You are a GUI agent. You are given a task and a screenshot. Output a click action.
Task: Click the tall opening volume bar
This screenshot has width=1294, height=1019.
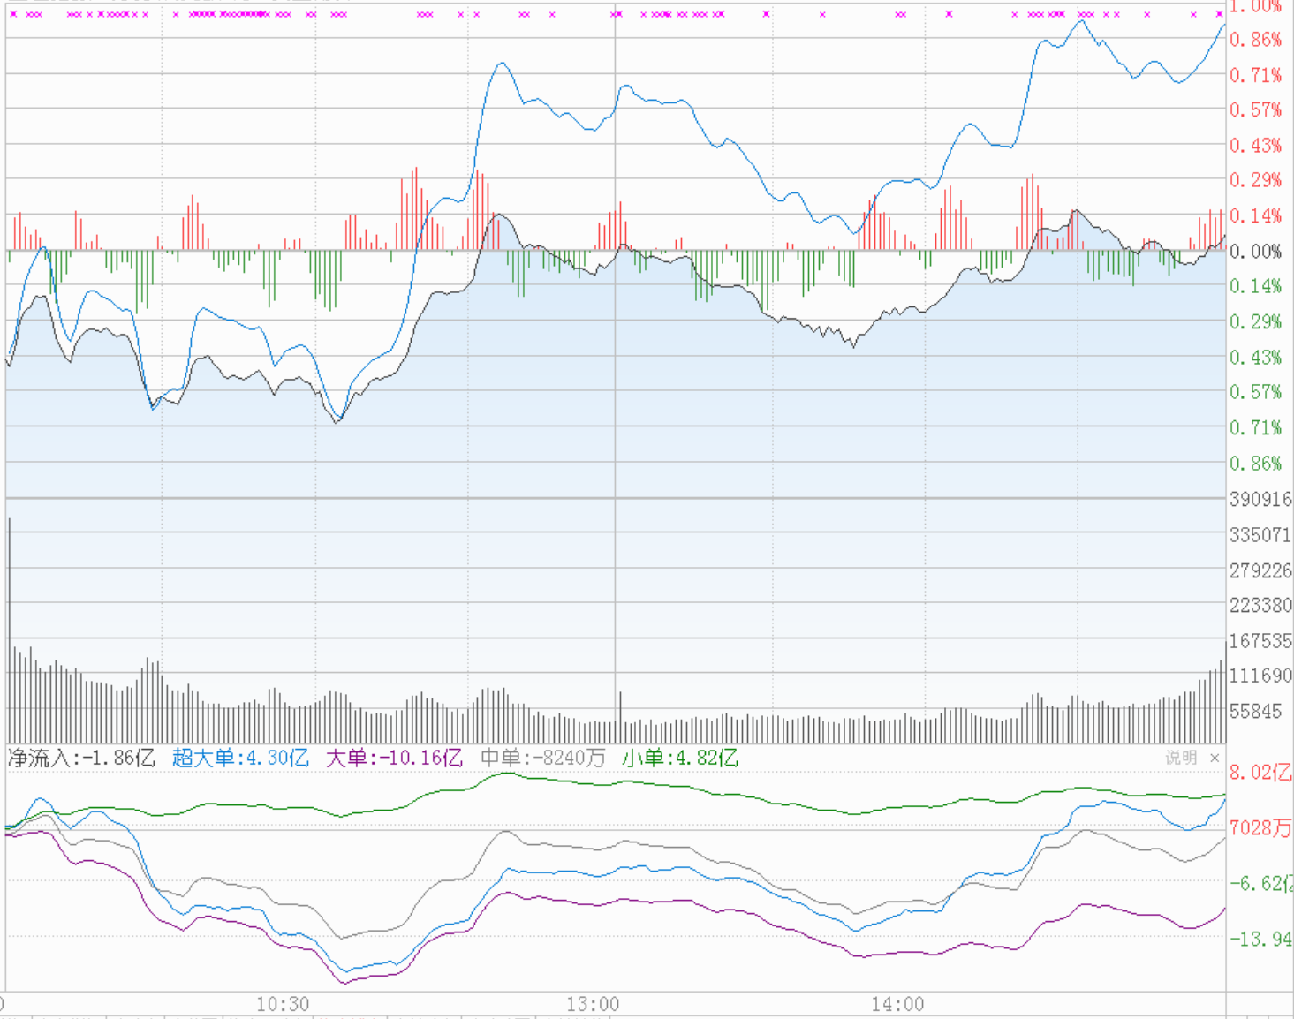pyautogui.click(x=10, y=630)
